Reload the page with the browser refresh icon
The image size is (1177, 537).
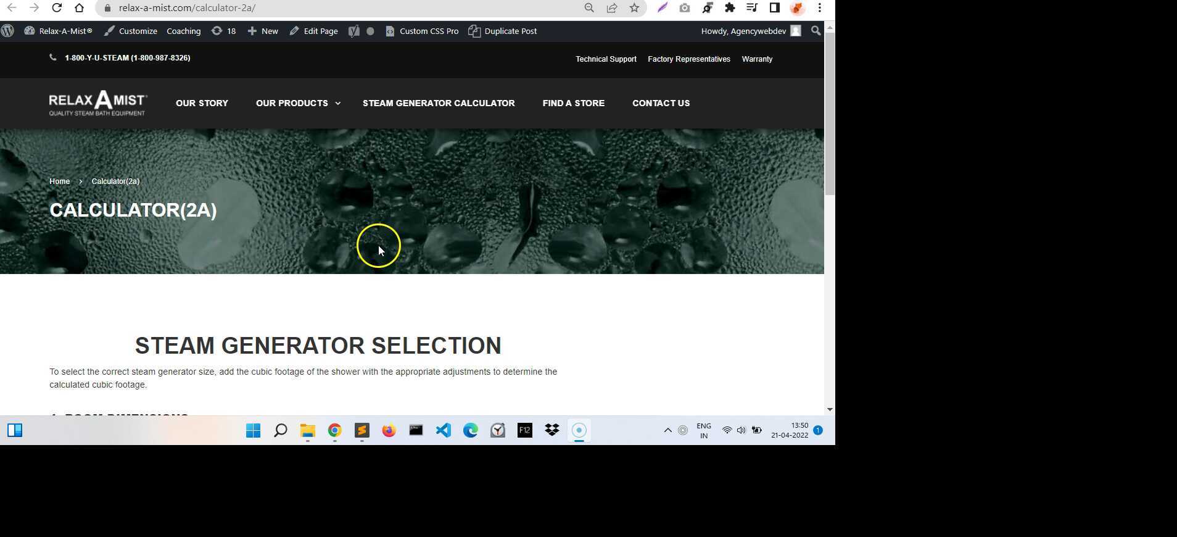pos(57,8)
